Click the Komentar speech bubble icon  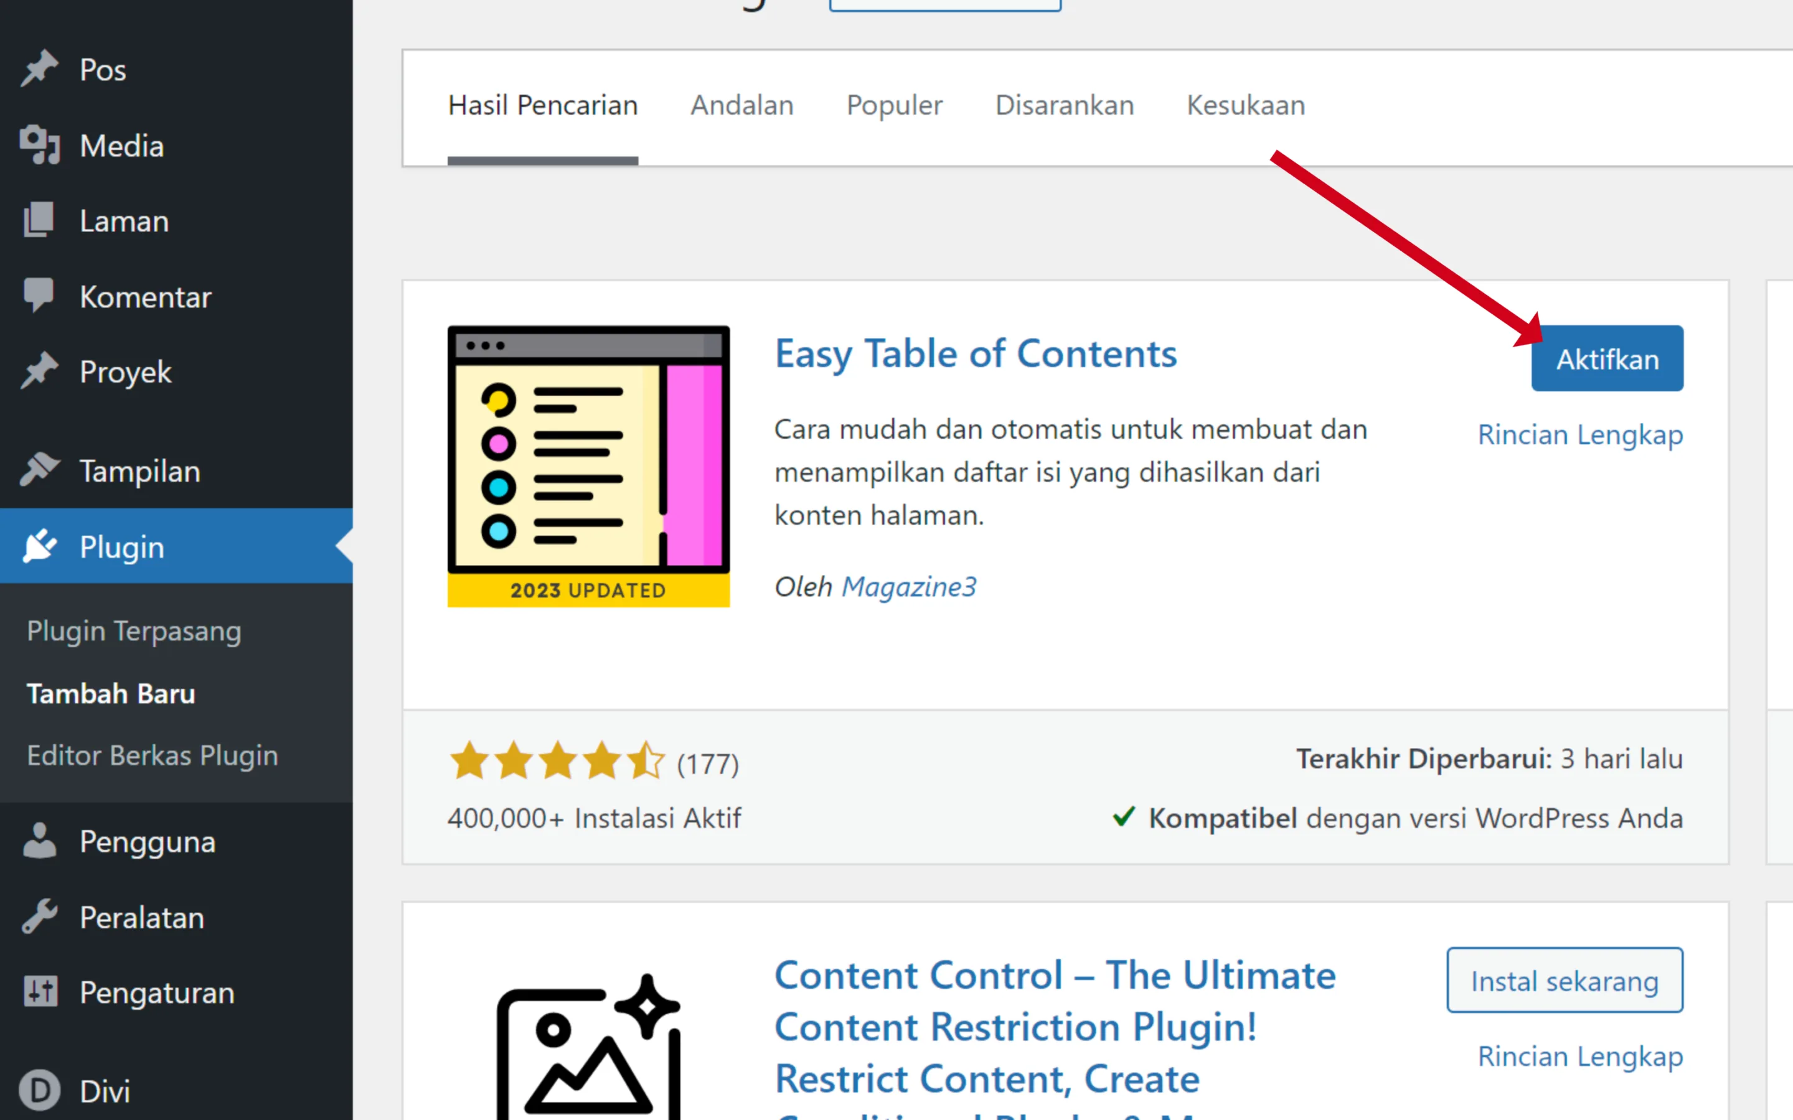pos(39,296)
